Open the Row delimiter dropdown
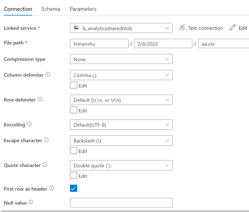Image resolution: width=249 pixels, height=212 pixels. pyautogui.click(x=167, y=100)
